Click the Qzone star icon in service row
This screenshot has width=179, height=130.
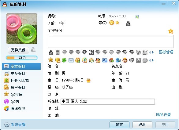(x=51, y=60)
